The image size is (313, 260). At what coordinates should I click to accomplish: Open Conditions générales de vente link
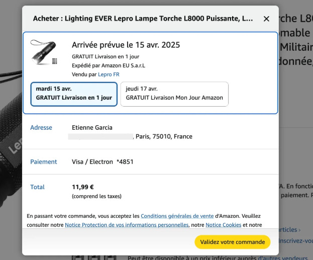pos(177,216)
